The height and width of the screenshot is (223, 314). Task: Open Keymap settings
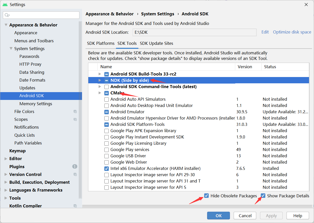[x=17, y=151]
